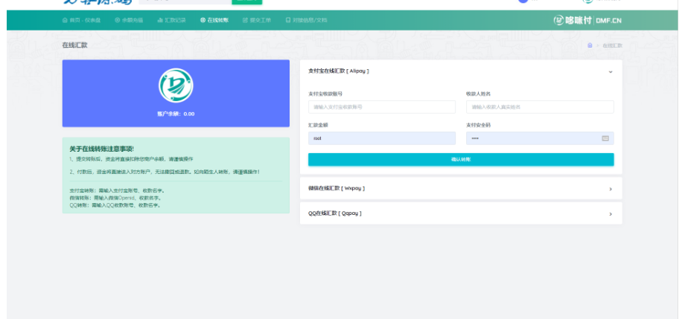Screen dimensions: 679x319
Task: Click the green search button at top
Action: click(247, 1)
